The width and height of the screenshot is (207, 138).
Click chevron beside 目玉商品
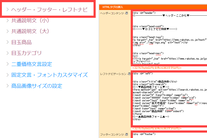(x=8, y=42)
